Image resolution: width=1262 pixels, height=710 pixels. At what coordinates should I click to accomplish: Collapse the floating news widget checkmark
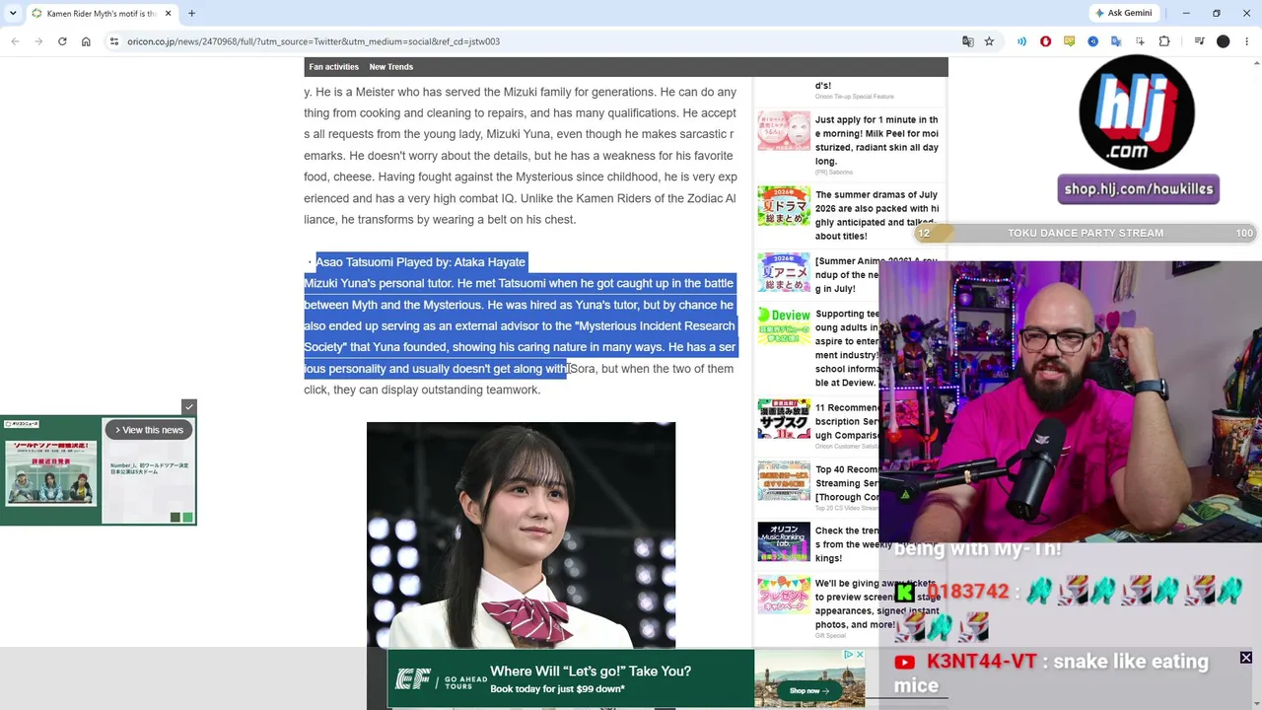(189, 406)
